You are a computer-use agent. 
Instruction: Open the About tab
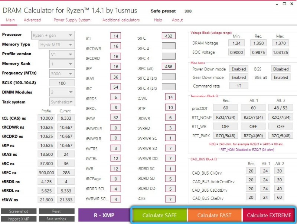(177, 20)
